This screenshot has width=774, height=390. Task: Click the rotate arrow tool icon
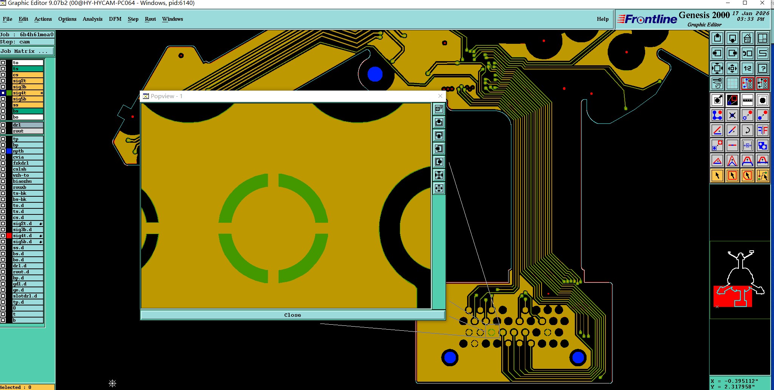(x=748, y=130)
